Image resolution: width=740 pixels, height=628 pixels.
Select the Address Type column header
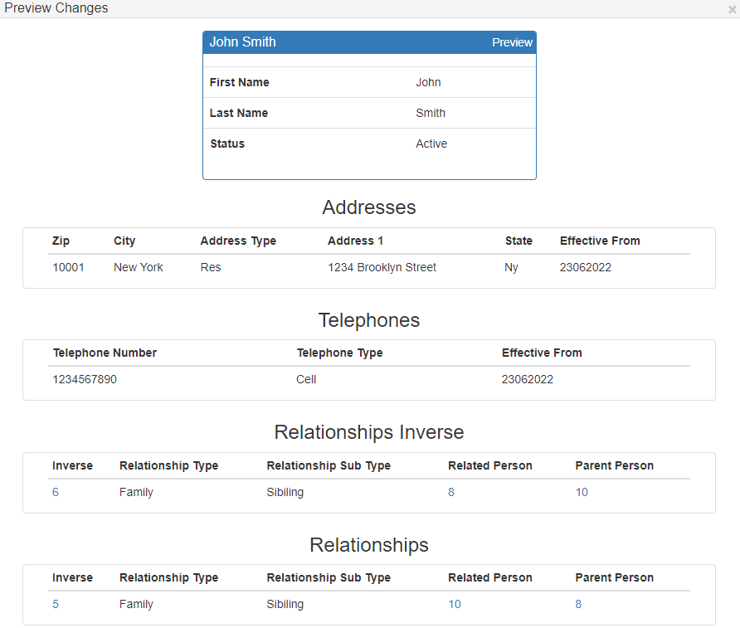238,241
